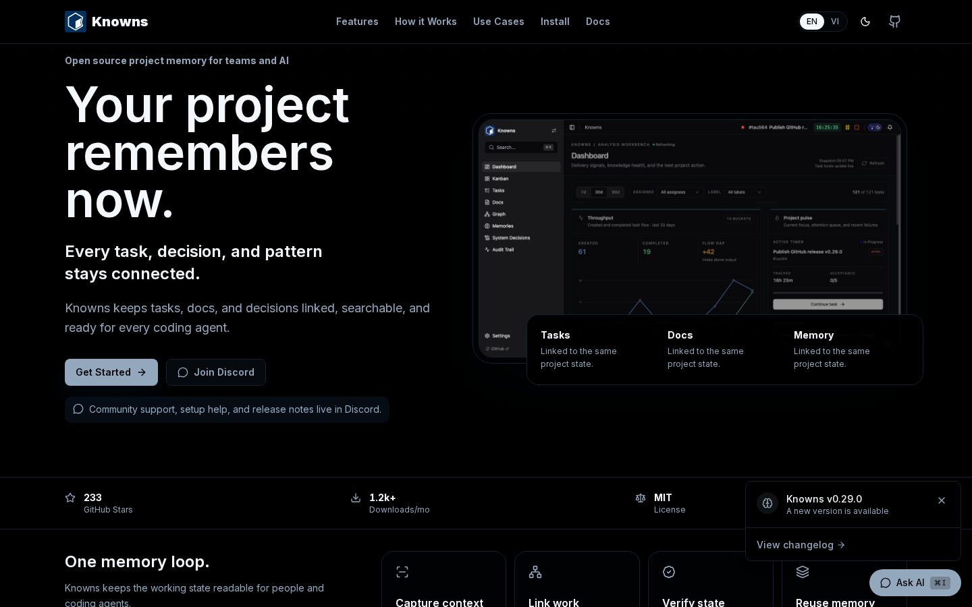Dismiss the Knowns v0.29.0 notification
972x607 pixels.
pos(942,500)
